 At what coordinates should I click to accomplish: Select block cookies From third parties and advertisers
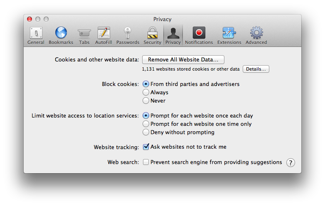pos(146,84)
